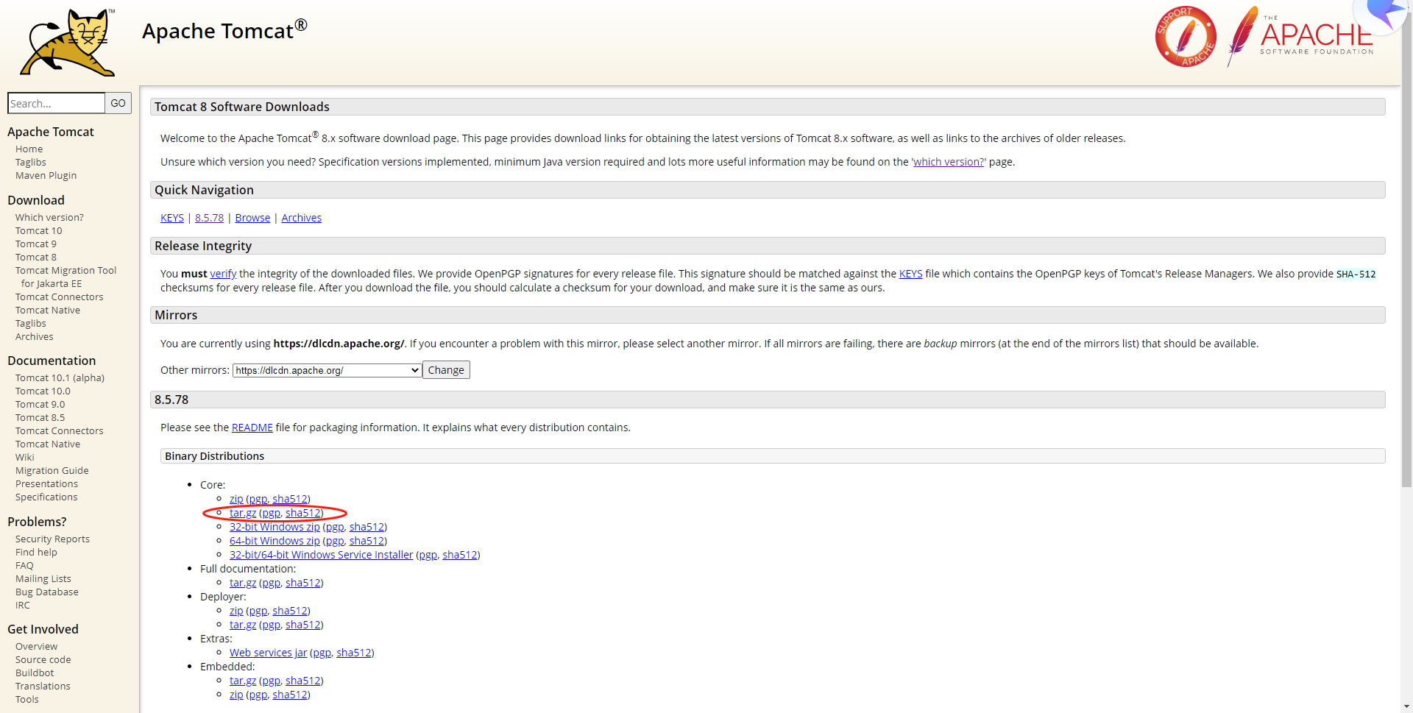Image resolution: width=1413 pixels, height=713 pixels.
Task: Open the Support Apache round badge
Action: 1185,37
